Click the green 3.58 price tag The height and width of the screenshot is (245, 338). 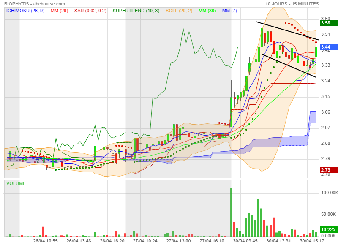pos(329,23)
